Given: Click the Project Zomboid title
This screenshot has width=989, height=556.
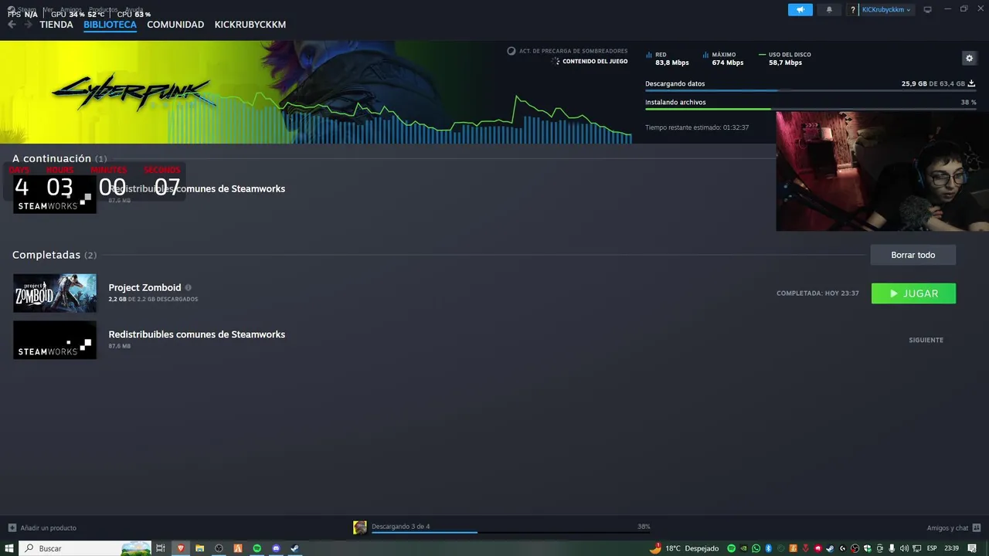Looking at the screenshot, I should [x=144, y=287].
